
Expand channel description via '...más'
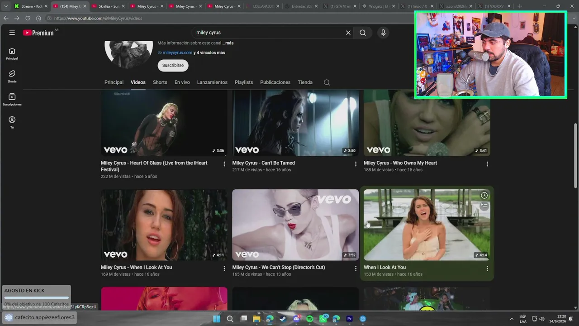tap(228, 43)
